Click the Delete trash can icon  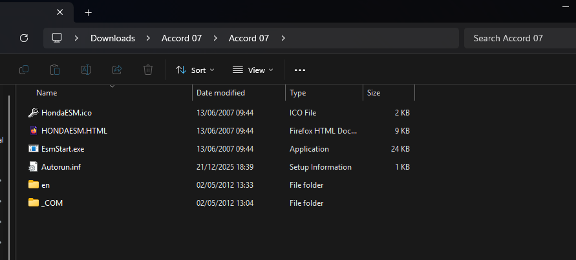coord(148,70)
